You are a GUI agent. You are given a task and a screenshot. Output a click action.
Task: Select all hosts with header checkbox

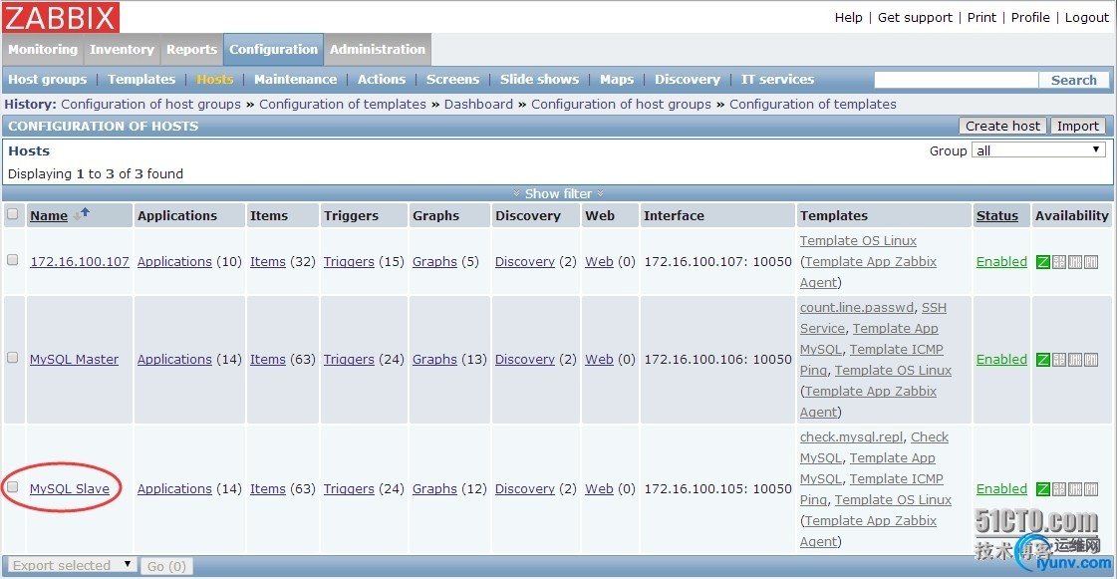(x=12, y=213)
